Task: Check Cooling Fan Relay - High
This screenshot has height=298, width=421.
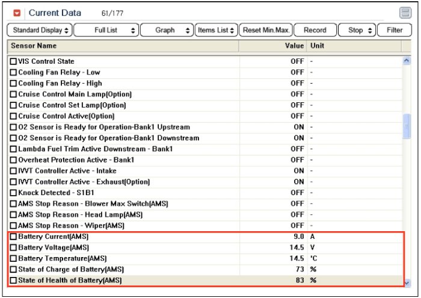Action: pos(14,83)
